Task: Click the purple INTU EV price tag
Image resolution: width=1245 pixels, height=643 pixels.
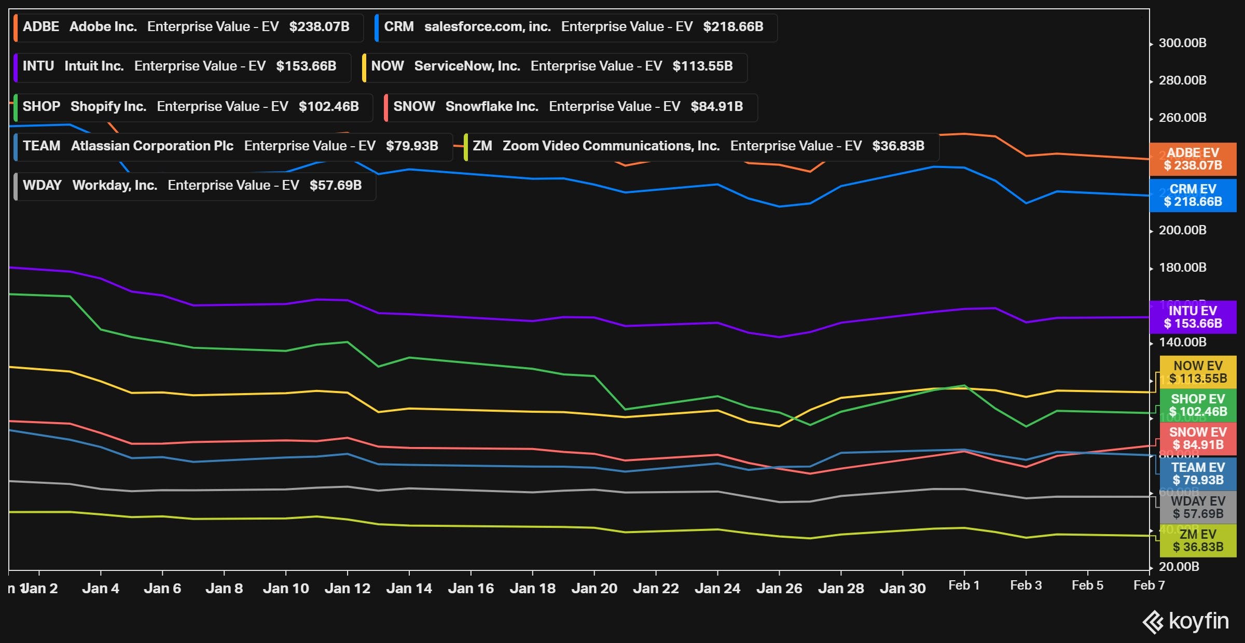Action: pos(1193,317)
